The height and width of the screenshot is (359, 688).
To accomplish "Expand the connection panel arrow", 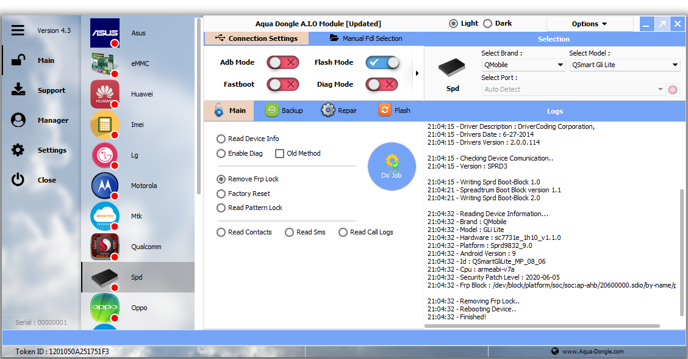I will [417, 73].
